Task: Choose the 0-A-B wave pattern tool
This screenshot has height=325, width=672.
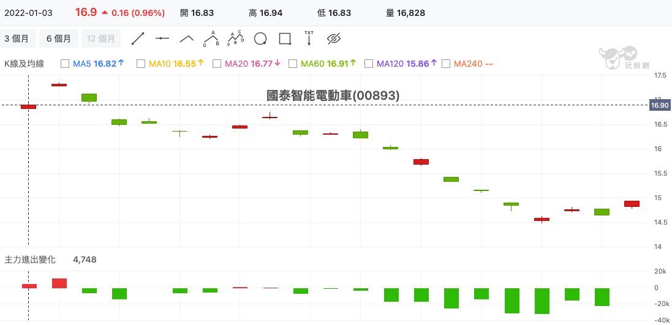Action: pos(211,39)
